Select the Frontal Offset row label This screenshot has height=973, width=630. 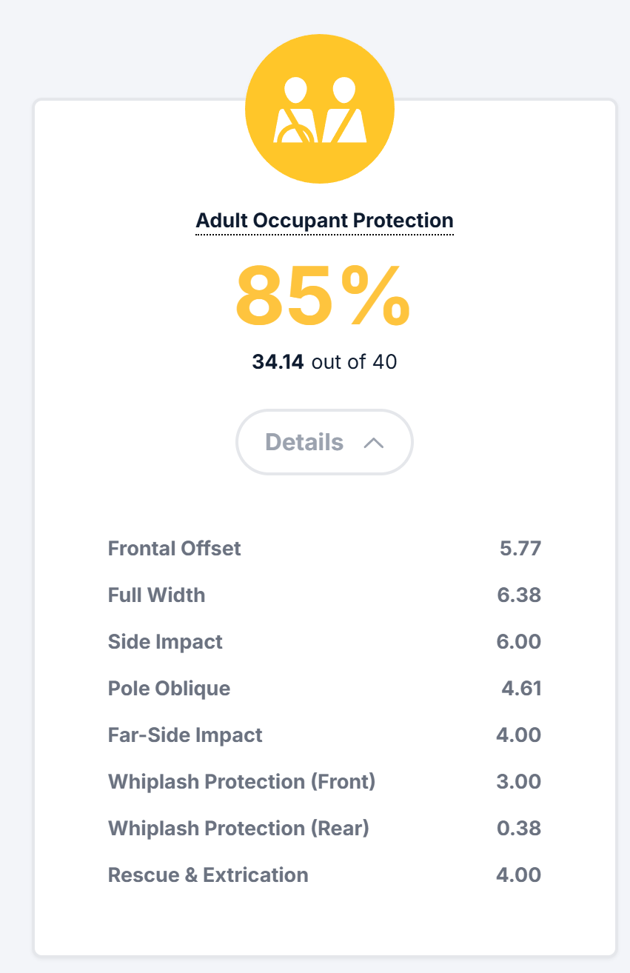pos(175,549)
